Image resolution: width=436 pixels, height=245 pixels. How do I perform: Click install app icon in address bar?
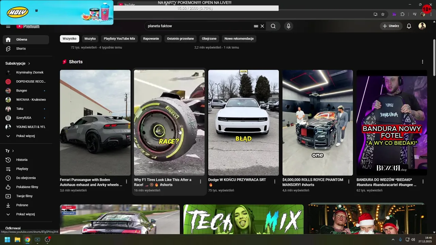coord(375,14)
